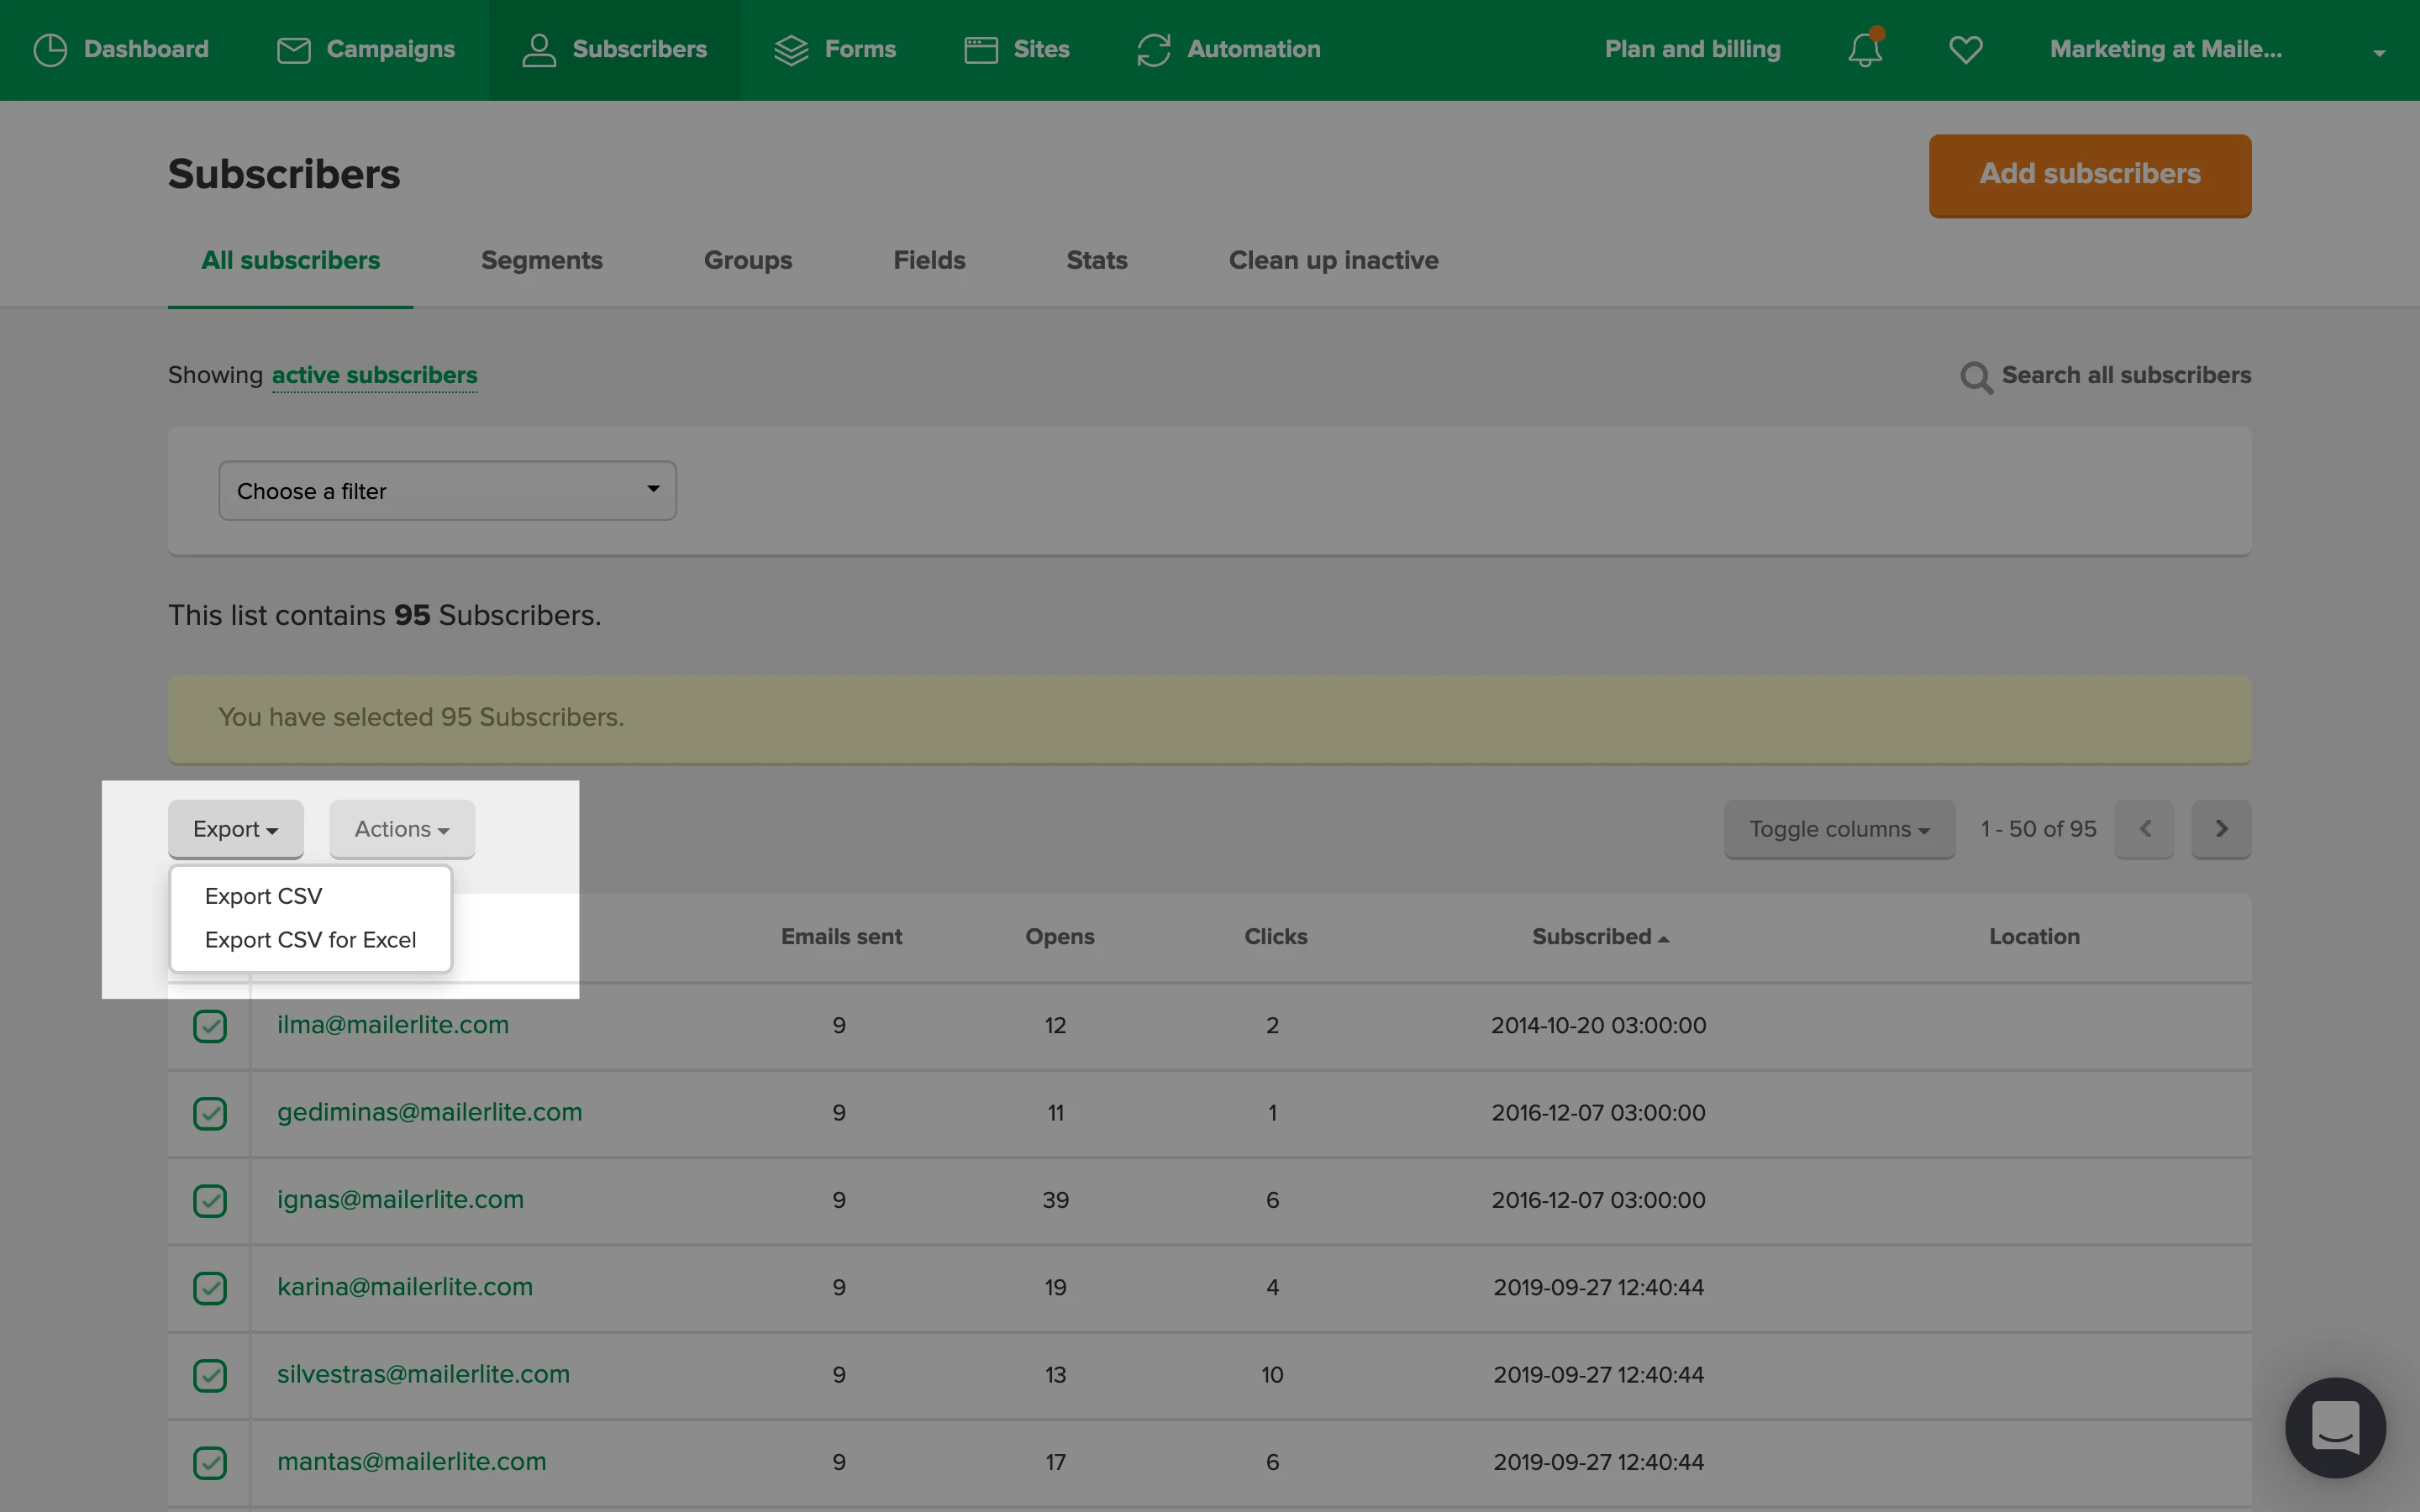2420x1512 pixels.
Task: Expand the Actions dropdown
Action: [401, 829]
